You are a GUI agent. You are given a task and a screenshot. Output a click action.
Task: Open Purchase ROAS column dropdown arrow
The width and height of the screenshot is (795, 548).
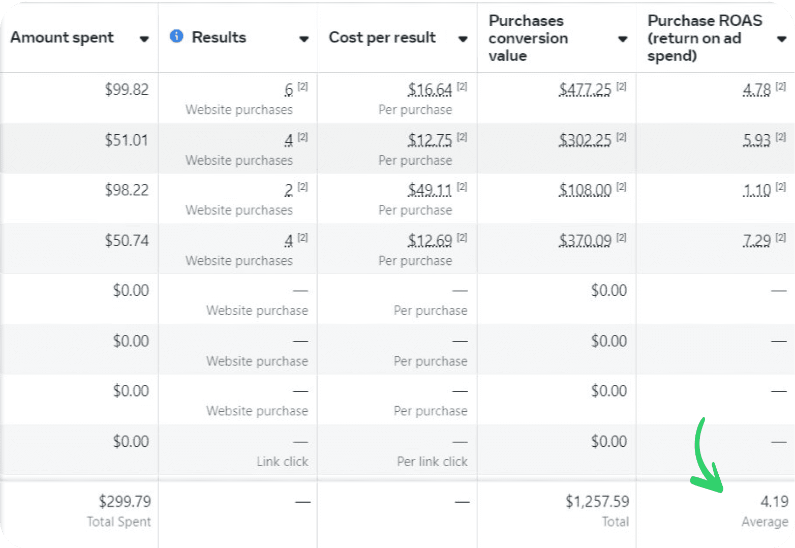coord(782,39)
